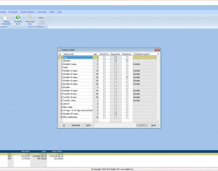Image resolution: width=218 pixels, height=171 pixels.
Task: Click group cell of Transfer 60 days row
Action: 145,94
